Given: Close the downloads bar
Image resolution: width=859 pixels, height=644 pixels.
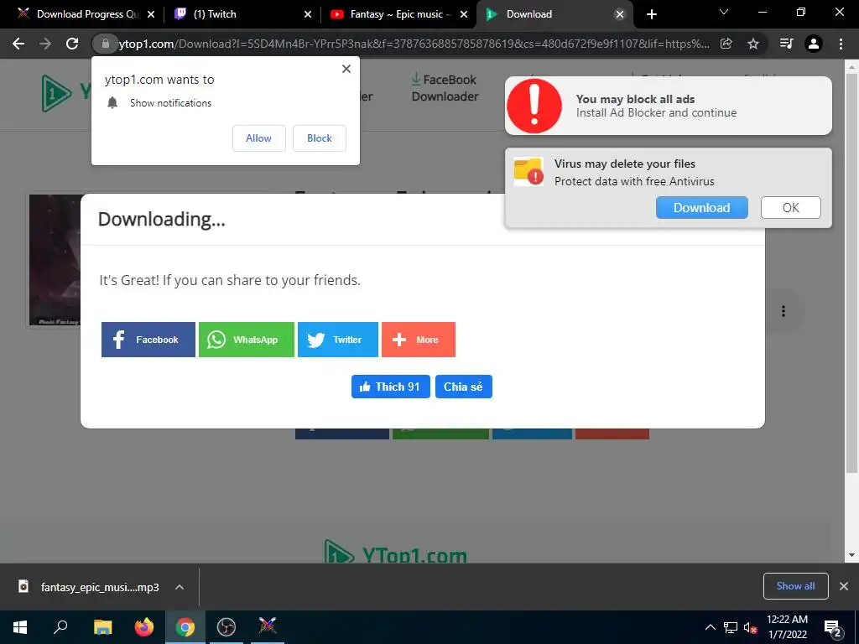Looking at the screenshot, I should point(844,586).
